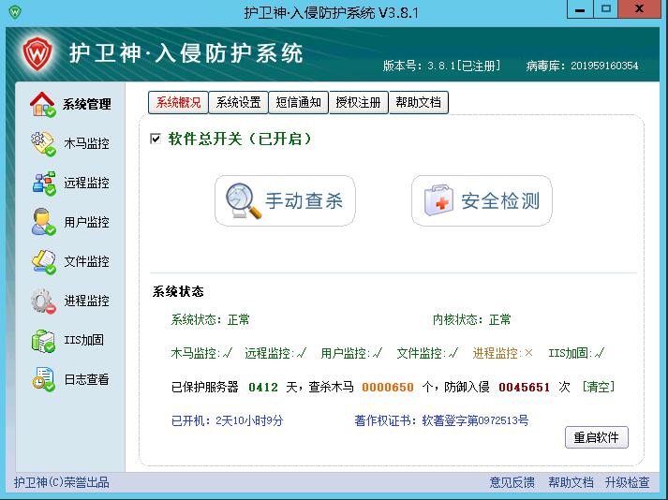The width and height of the screenshot is (668, 500).
Task: Click 已开机: 2天10小时9分 uptime text
Action: (x=227, y=420)
